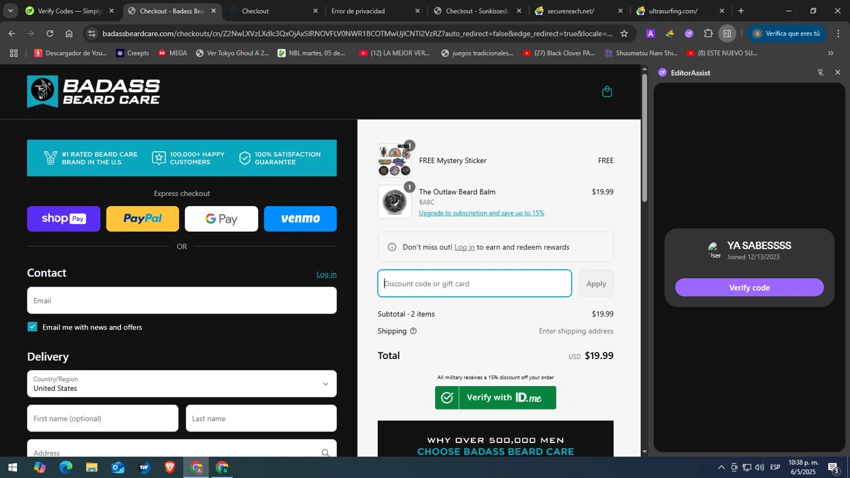
Task: Click the info icon in rewards notice
Action: tap(392, 247)
